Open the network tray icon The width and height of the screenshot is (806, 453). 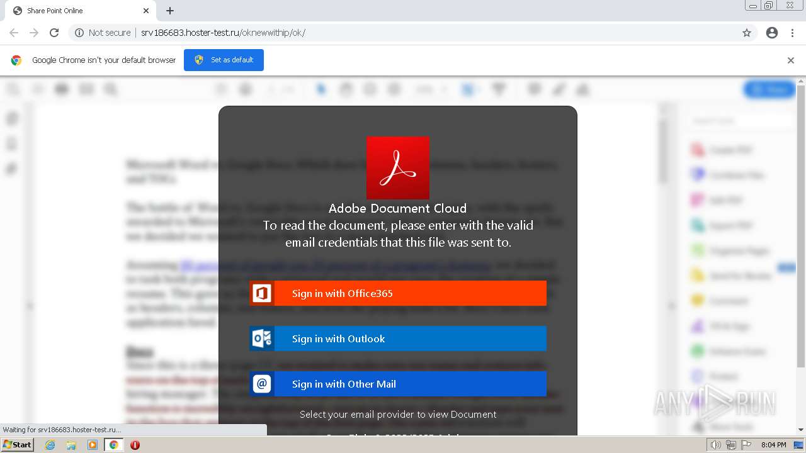pos(731,445)
